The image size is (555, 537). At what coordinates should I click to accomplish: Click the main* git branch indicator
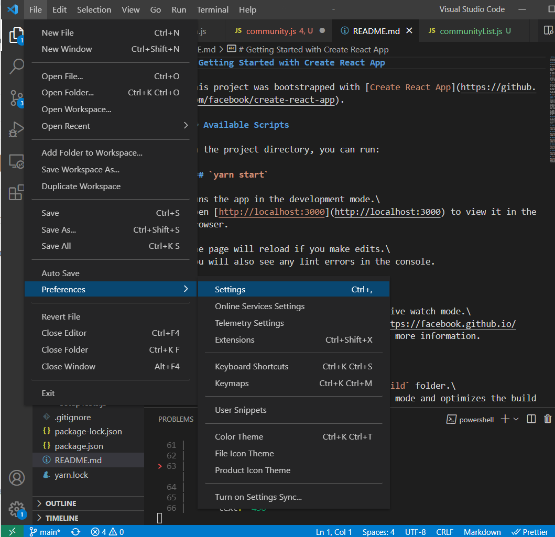(45, 532)
